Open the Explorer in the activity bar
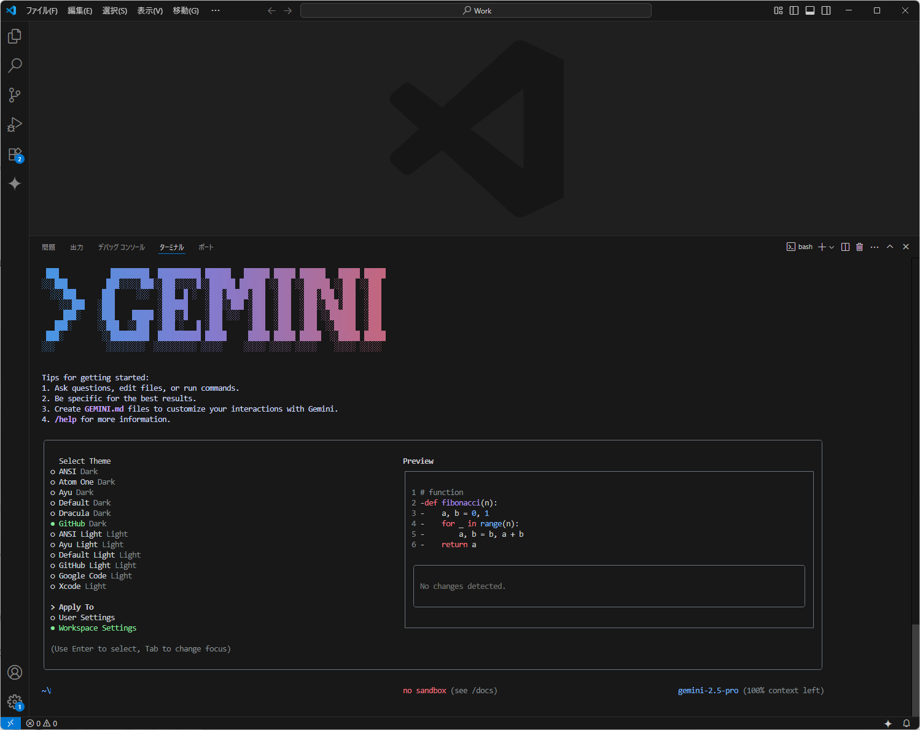The image size is (920, 730). click(14, 36)
